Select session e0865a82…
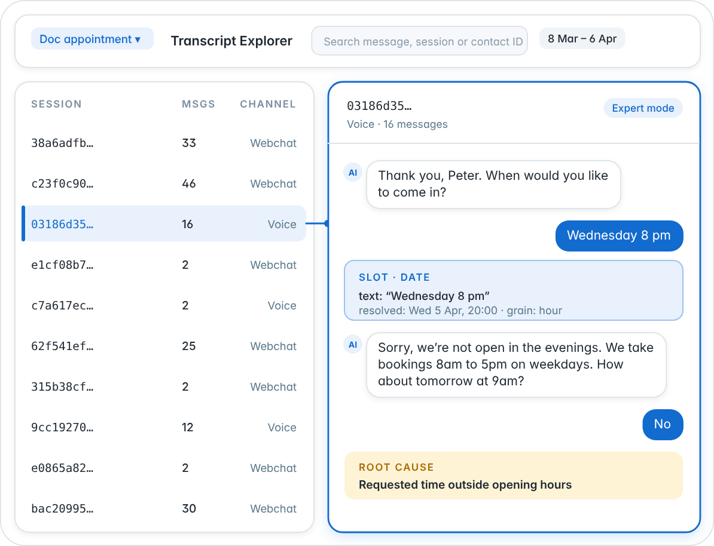 pyautogui.click(x=164, y=468)
